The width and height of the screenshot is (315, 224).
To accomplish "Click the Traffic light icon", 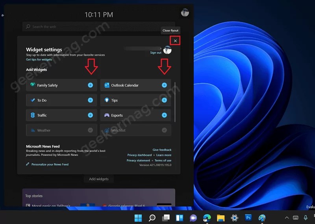I will pos(33,115).
